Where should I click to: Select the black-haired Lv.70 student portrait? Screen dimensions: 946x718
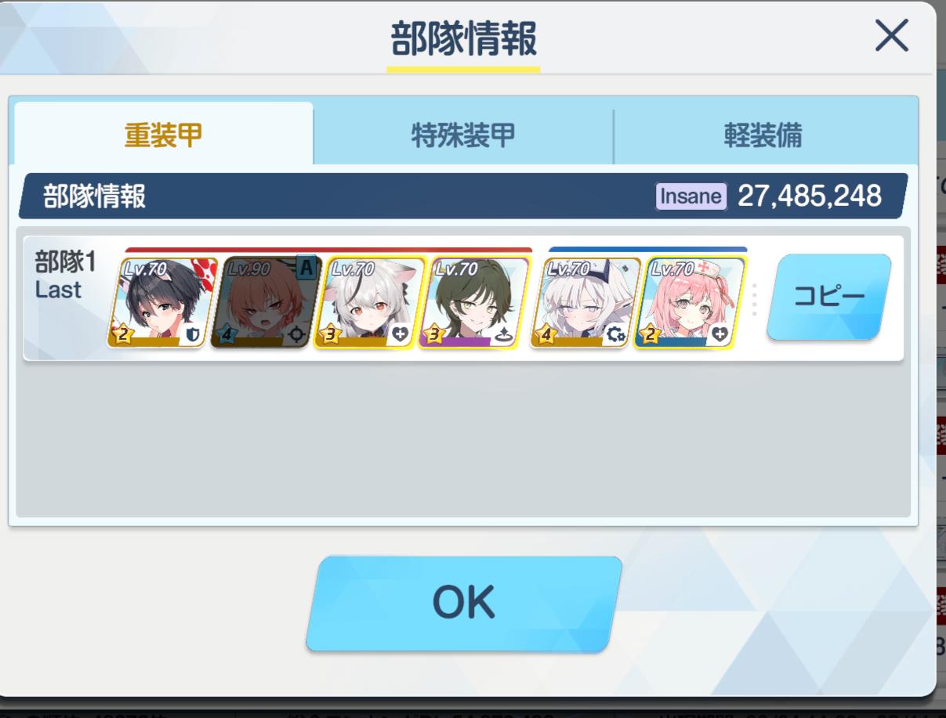(163, 303)
